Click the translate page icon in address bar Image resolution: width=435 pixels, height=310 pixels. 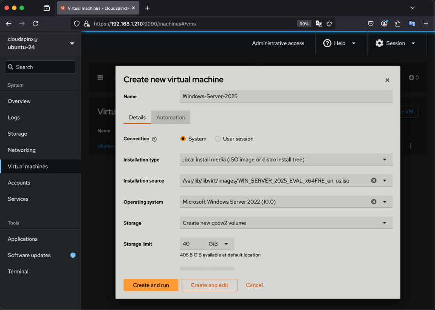(319, 24)
